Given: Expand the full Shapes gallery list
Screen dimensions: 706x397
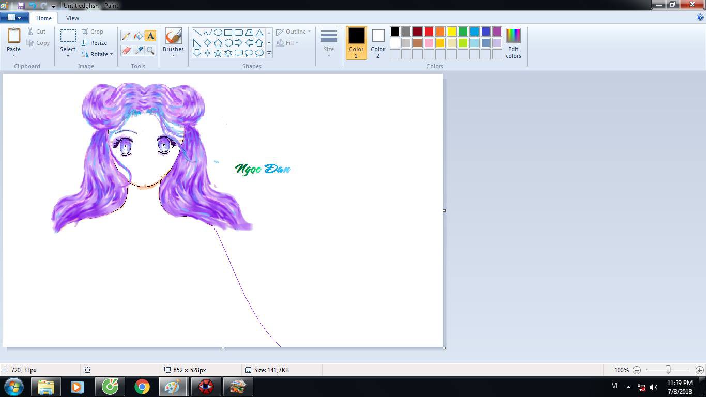Looking at the screenshot, I should 269,53.
